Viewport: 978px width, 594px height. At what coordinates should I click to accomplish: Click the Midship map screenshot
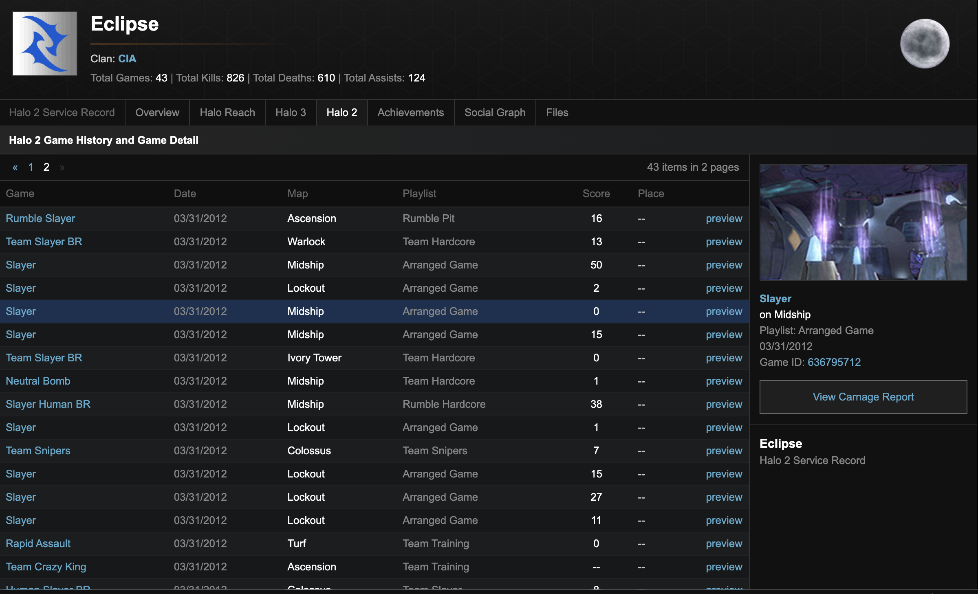(863, 222)
